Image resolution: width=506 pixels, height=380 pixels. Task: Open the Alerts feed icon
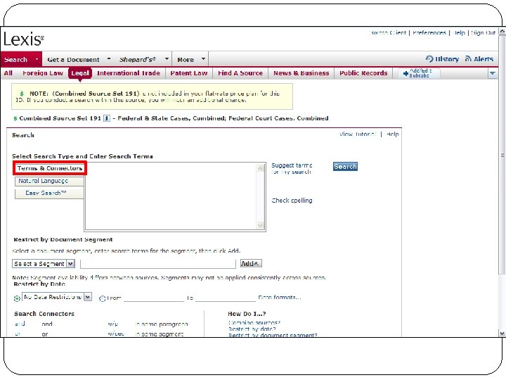click(x=468, y=59)
